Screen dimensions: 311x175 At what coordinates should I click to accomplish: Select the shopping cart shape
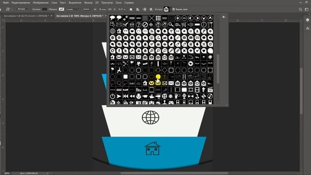184,25
